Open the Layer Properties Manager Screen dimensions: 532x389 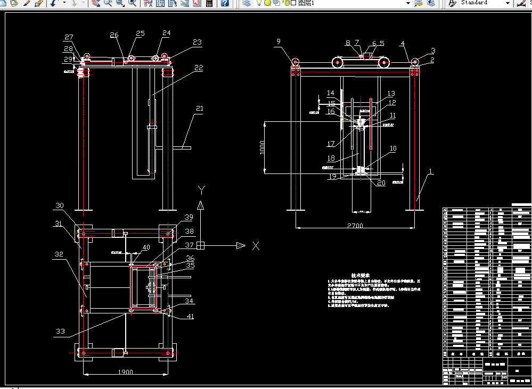click(x=247, y=3)
